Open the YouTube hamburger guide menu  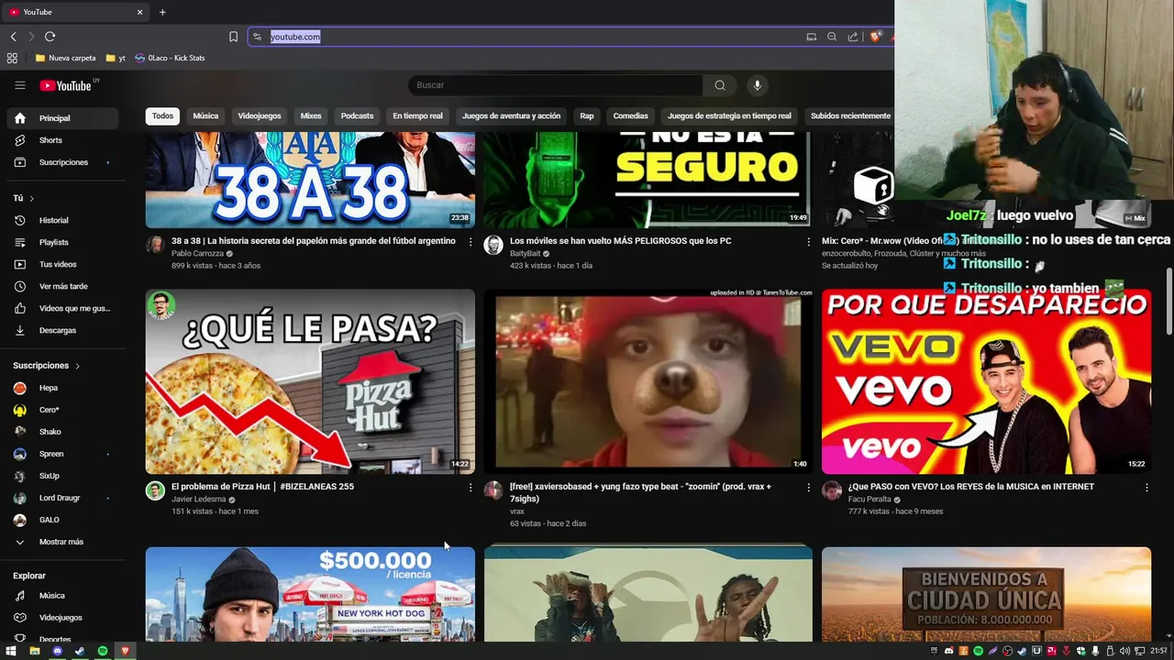(x=19, y=85)
